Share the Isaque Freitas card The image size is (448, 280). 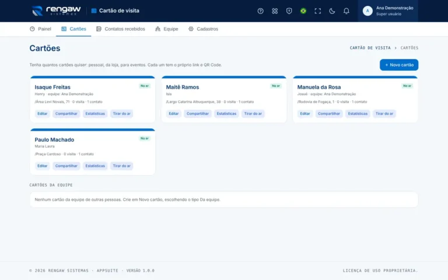pyautogui.click(x=66, y=113)
